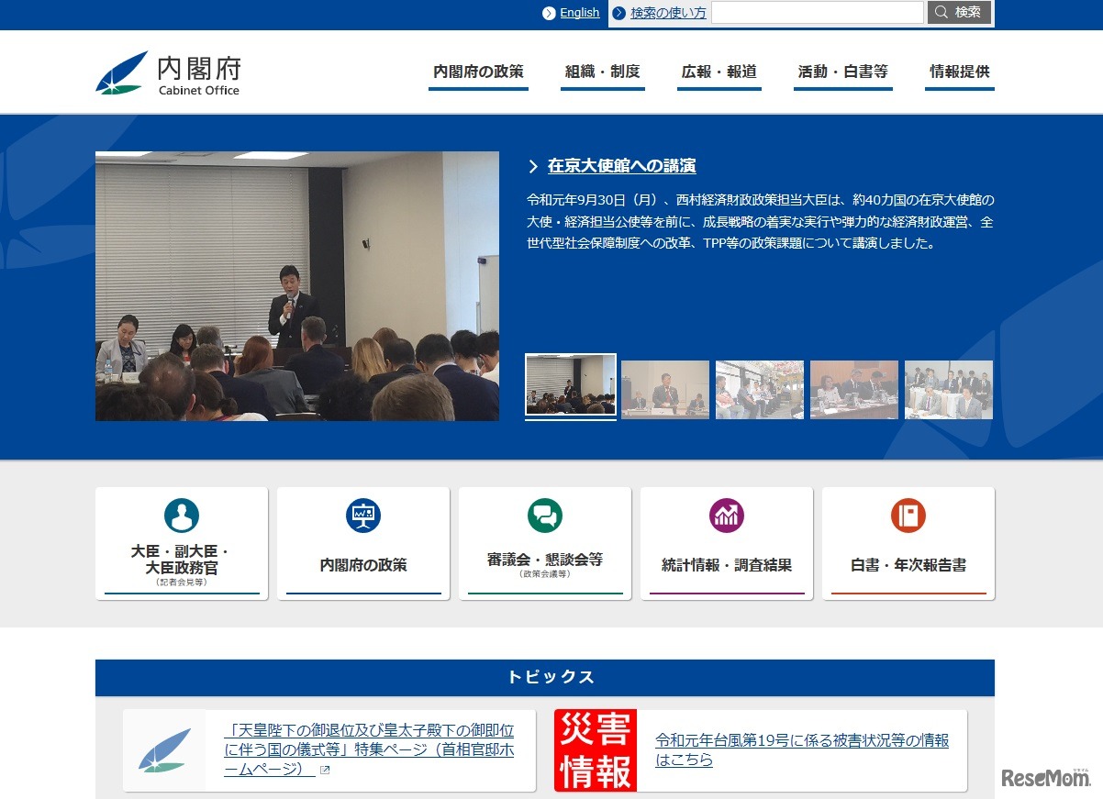This screenshot has height=799, width=1103.
Task: Open the 天皇陛下の御退位 special page link
Action: (x=369, y=750)
